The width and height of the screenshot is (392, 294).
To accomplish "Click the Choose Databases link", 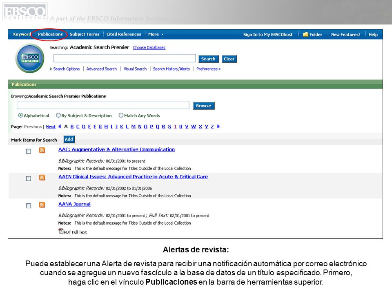I will pos(149,47).
